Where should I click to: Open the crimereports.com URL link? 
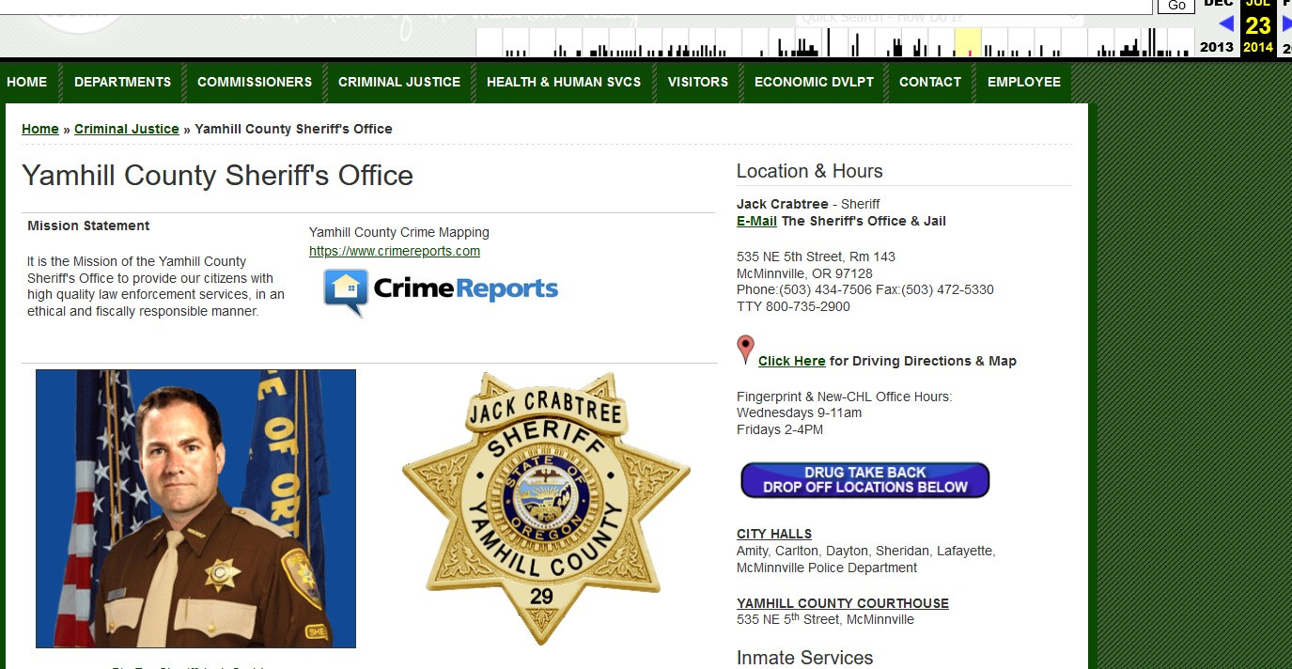395,251
